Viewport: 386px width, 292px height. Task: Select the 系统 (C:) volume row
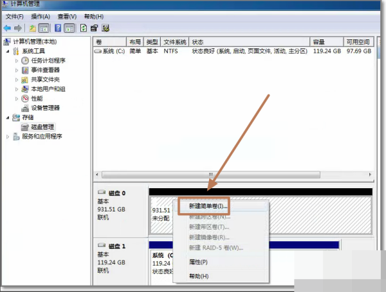[234, 52]
